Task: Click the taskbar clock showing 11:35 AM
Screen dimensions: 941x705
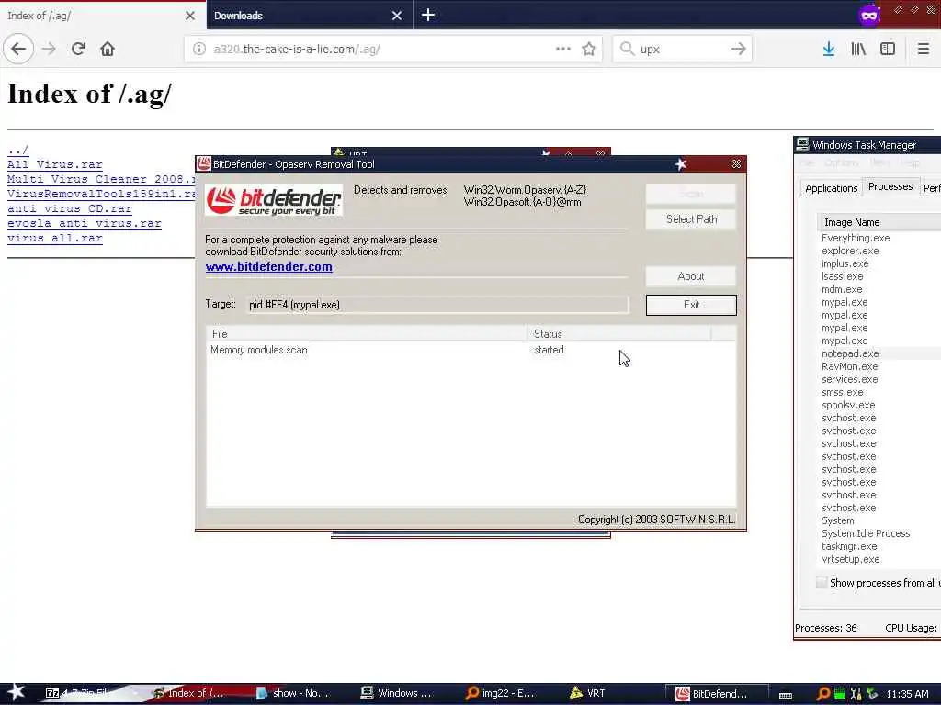Action: pos(907,694)
